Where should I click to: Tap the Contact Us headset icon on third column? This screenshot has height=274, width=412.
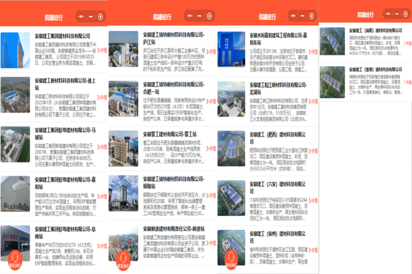click(x=231, y=259)
